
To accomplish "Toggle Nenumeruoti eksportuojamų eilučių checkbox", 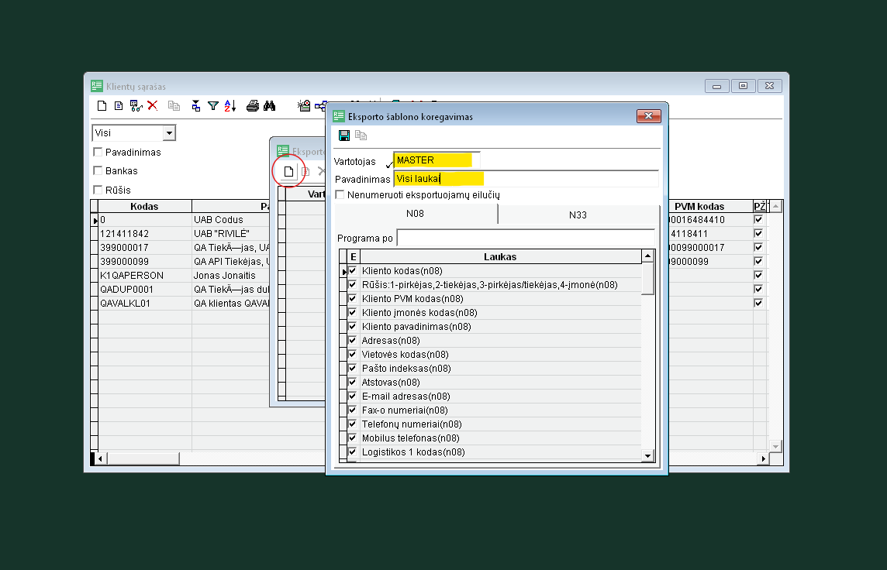I will point(340,195).
